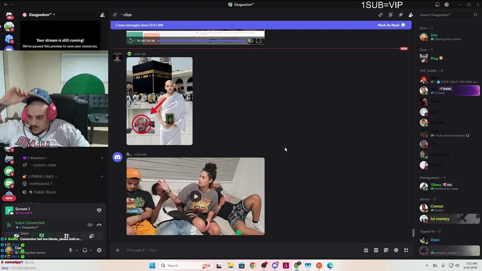Viewport: 482px width, 271px height.
Task: Click the NEW unread mentions badge
Action: click(9, 198)
